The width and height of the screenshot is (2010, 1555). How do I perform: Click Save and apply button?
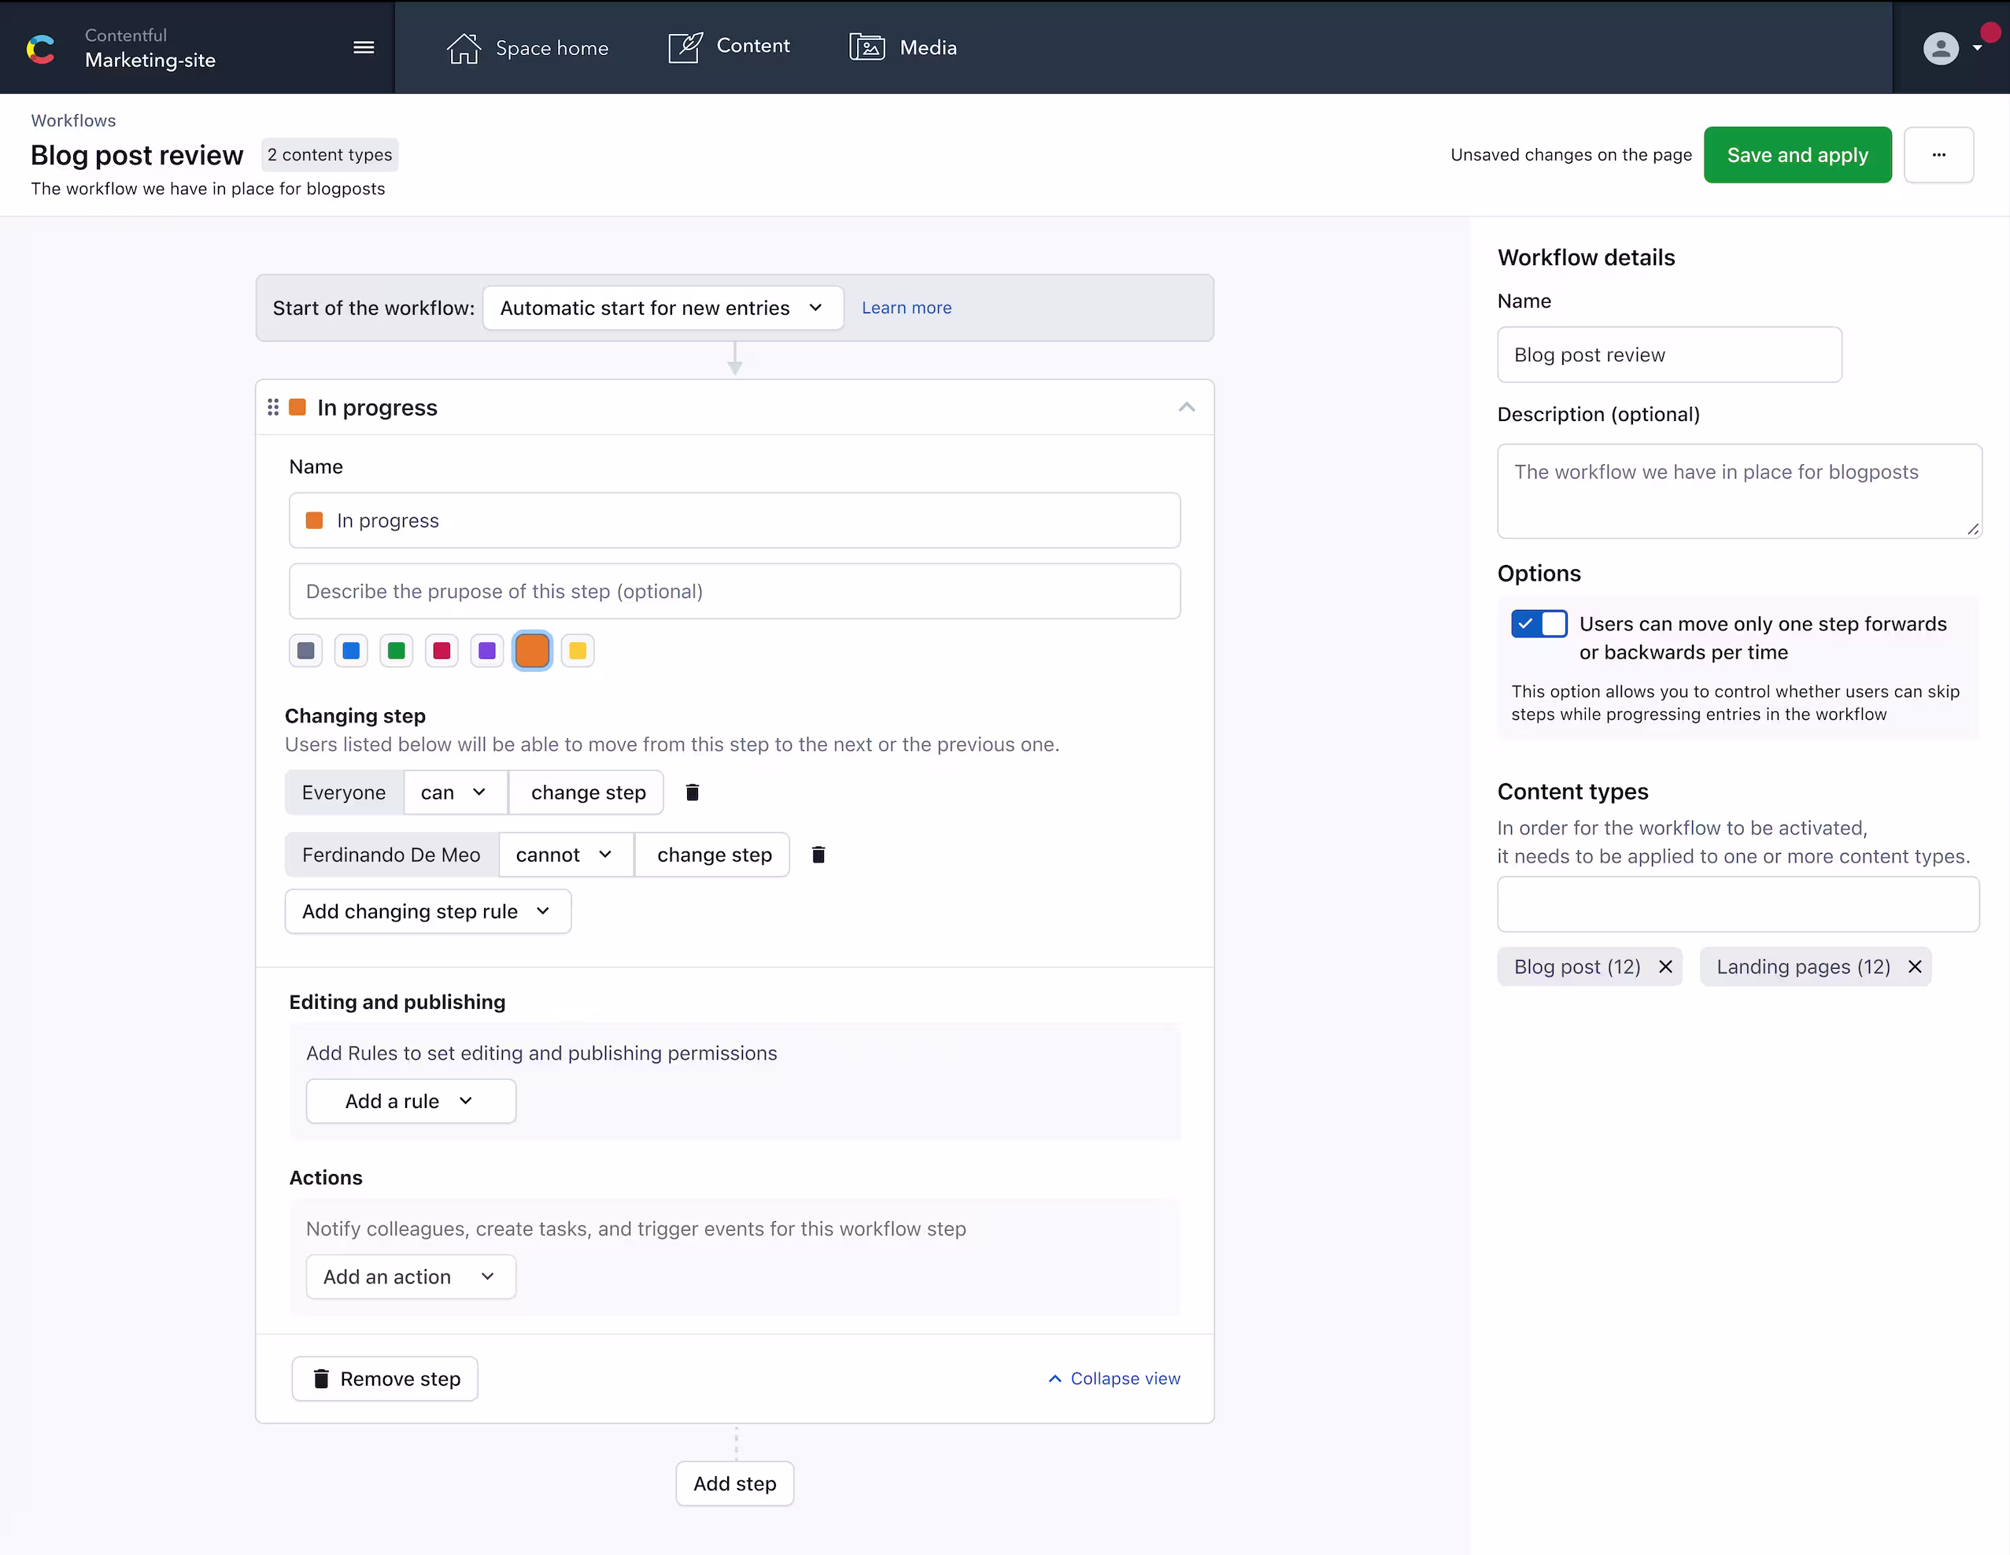click(1797, 154)
